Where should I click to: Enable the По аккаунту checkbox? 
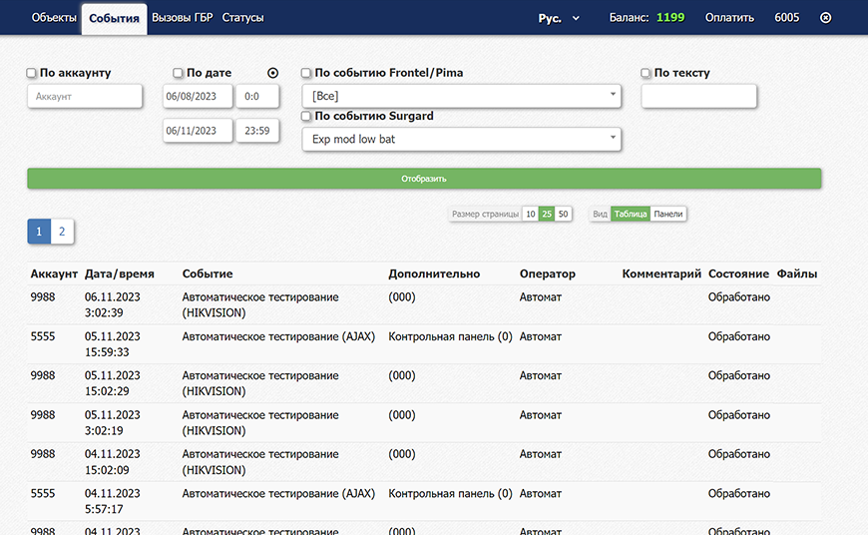32,73
